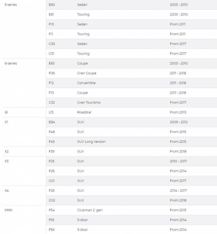Select the 5-series model label
This screenshot has width=217, height=234.
click(x=11, y=5)
